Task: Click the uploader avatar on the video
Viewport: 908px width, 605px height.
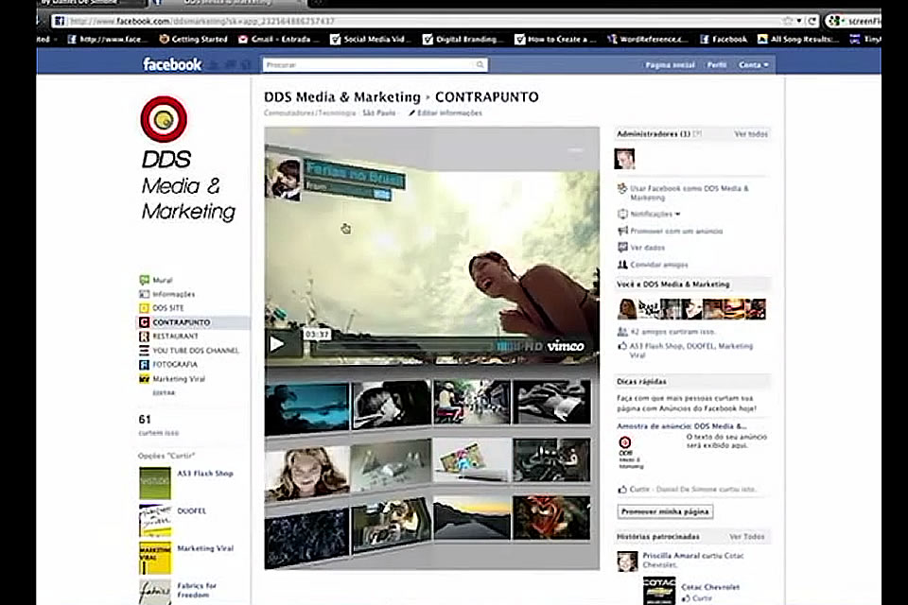Action: point(283,180)
